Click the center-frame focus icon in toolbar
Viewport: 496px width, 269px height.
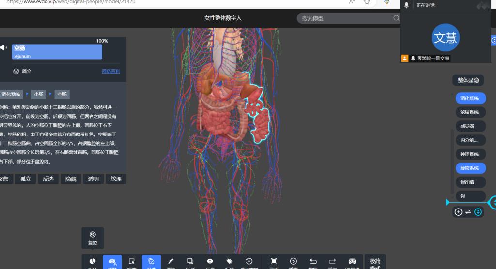(274, 261)
